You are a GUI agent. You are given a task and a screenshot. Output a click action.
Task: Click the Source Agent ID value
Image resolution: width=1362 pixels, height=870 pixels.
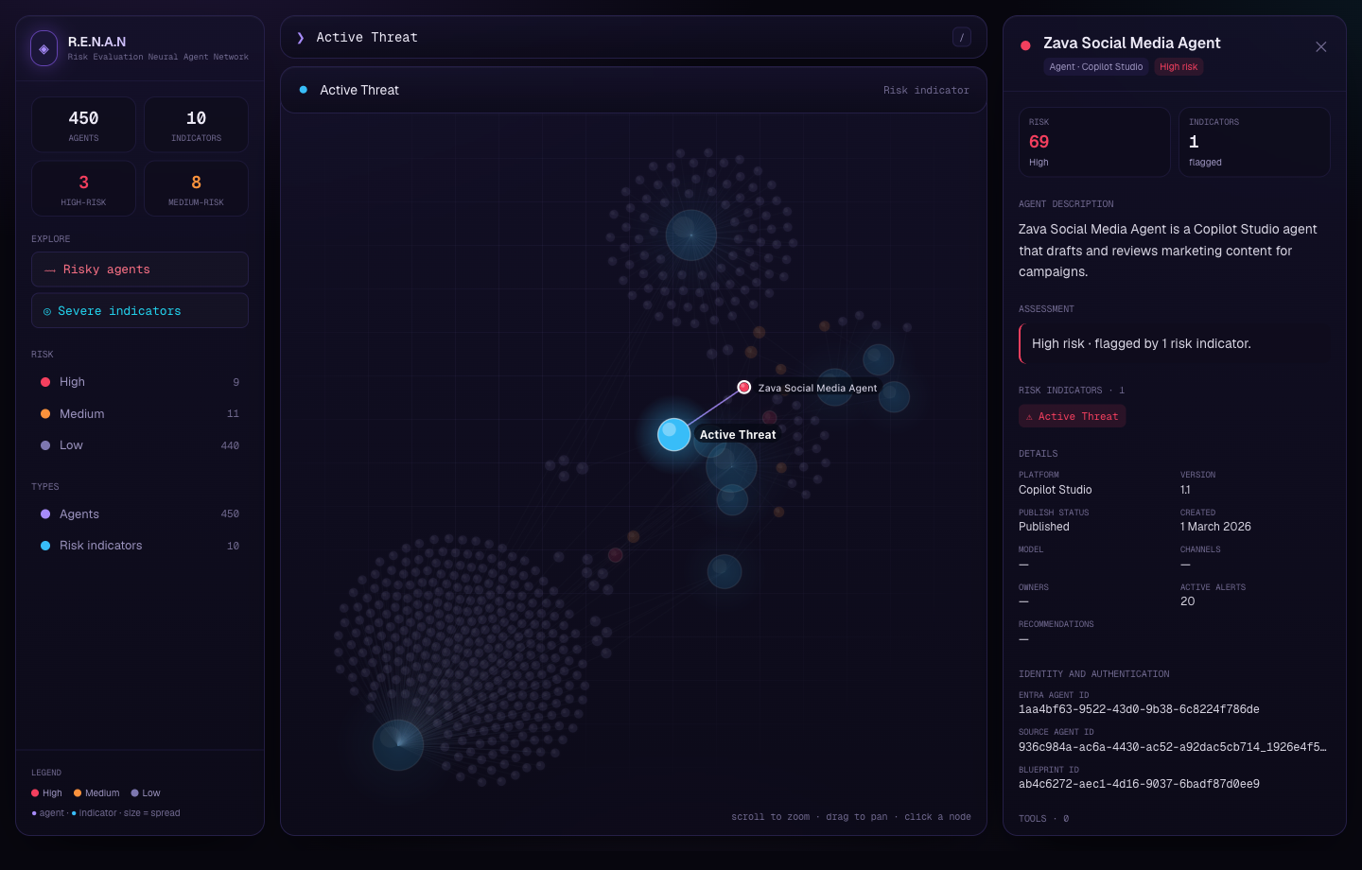tap(1173, 747)
